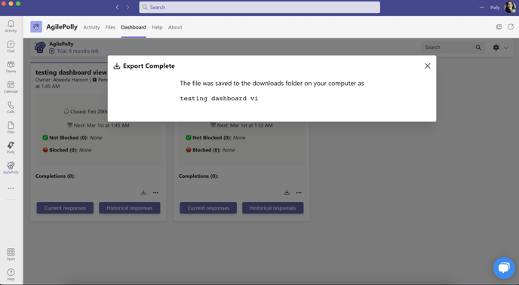Open Current responses on the second card

208,208
